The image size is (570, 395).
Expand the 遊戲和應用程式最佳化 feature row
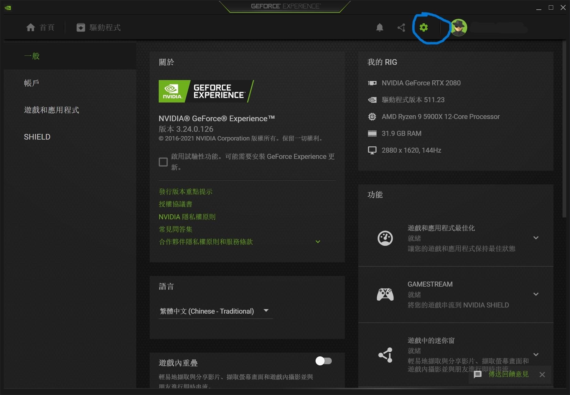[536, 238]
